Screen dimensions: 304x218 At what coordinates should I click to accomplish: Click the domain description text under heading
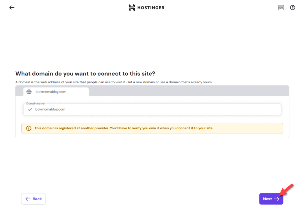[114, 82]
